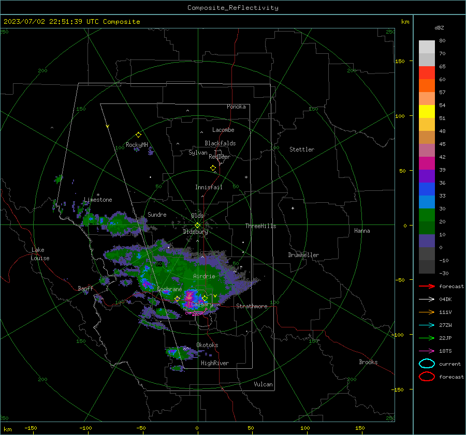Viewport: 466px width, 435px height.
Task: Click the red forecast arrow in legend
Action: point(427,286)
